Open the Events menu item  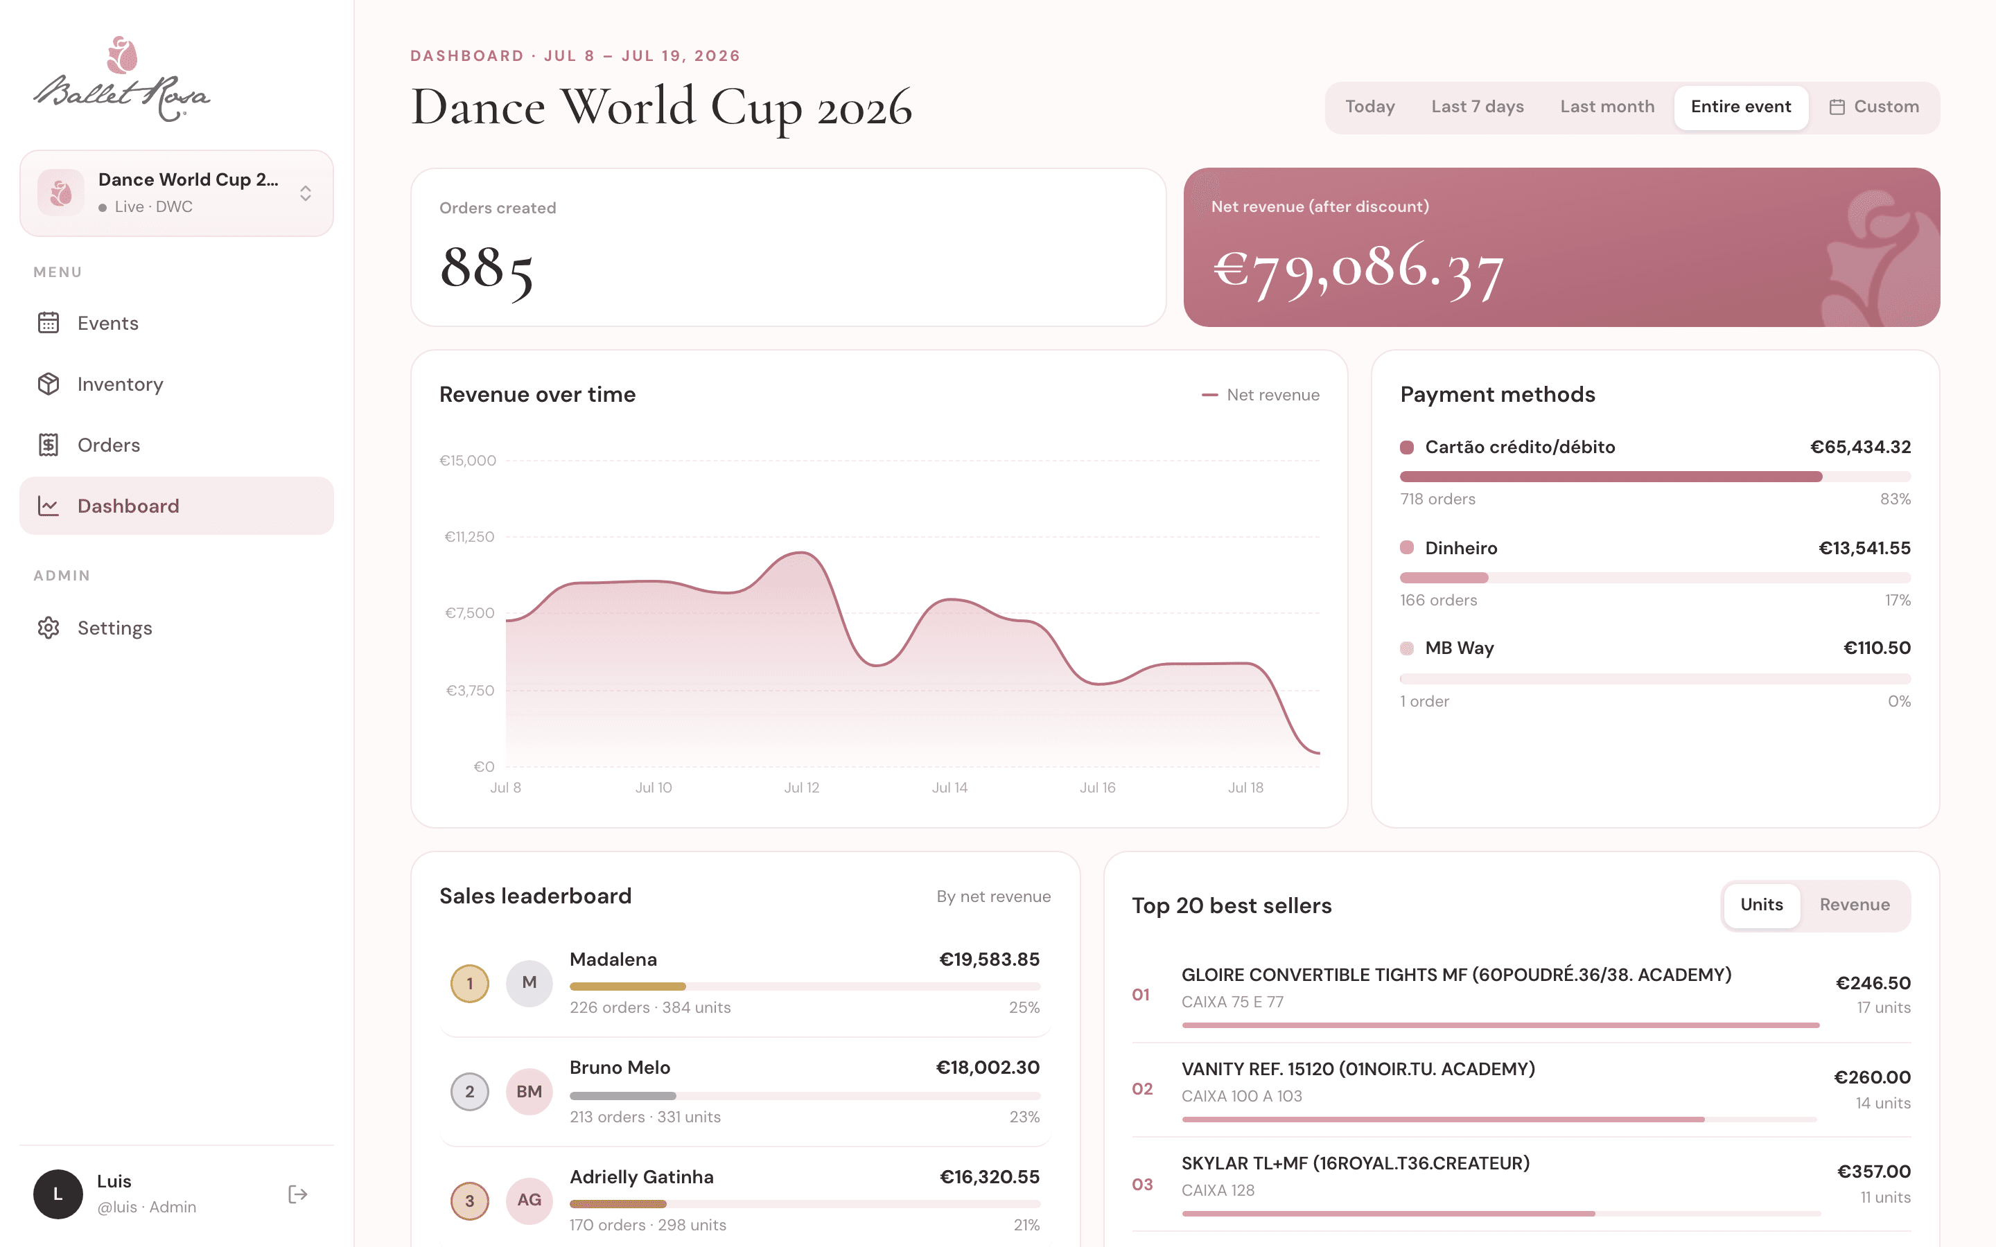coord(177,322)
